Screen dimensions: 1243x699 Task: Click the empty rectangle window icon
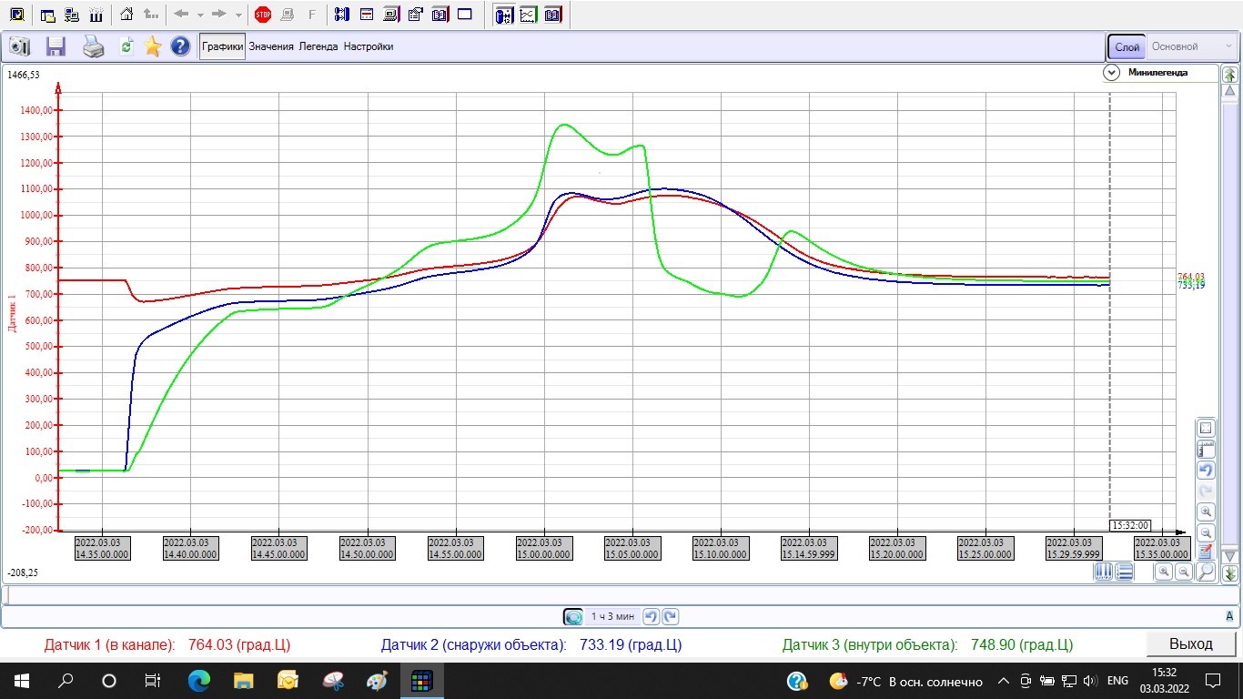tap(465, 15)
